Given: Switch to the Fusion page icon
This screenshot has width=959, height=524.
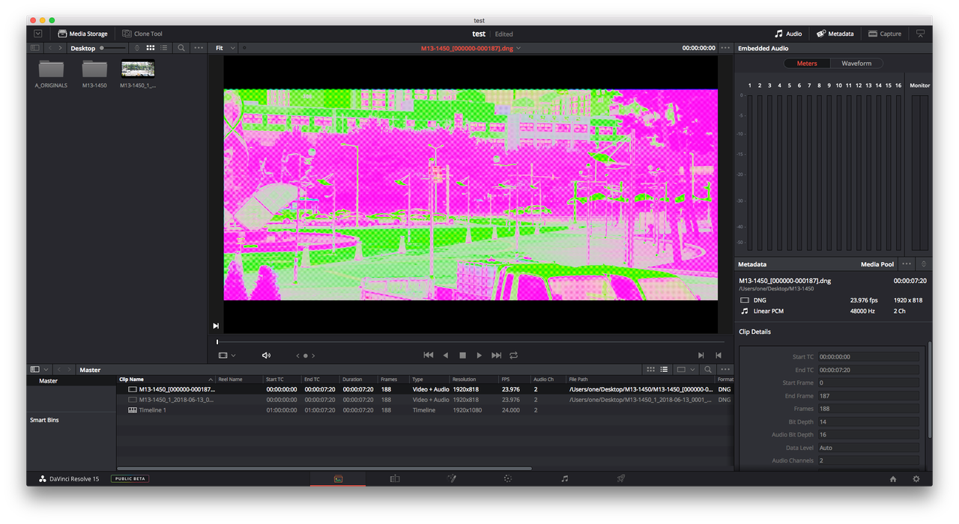Looking at the screenshot, I should (x=452, y=479).
